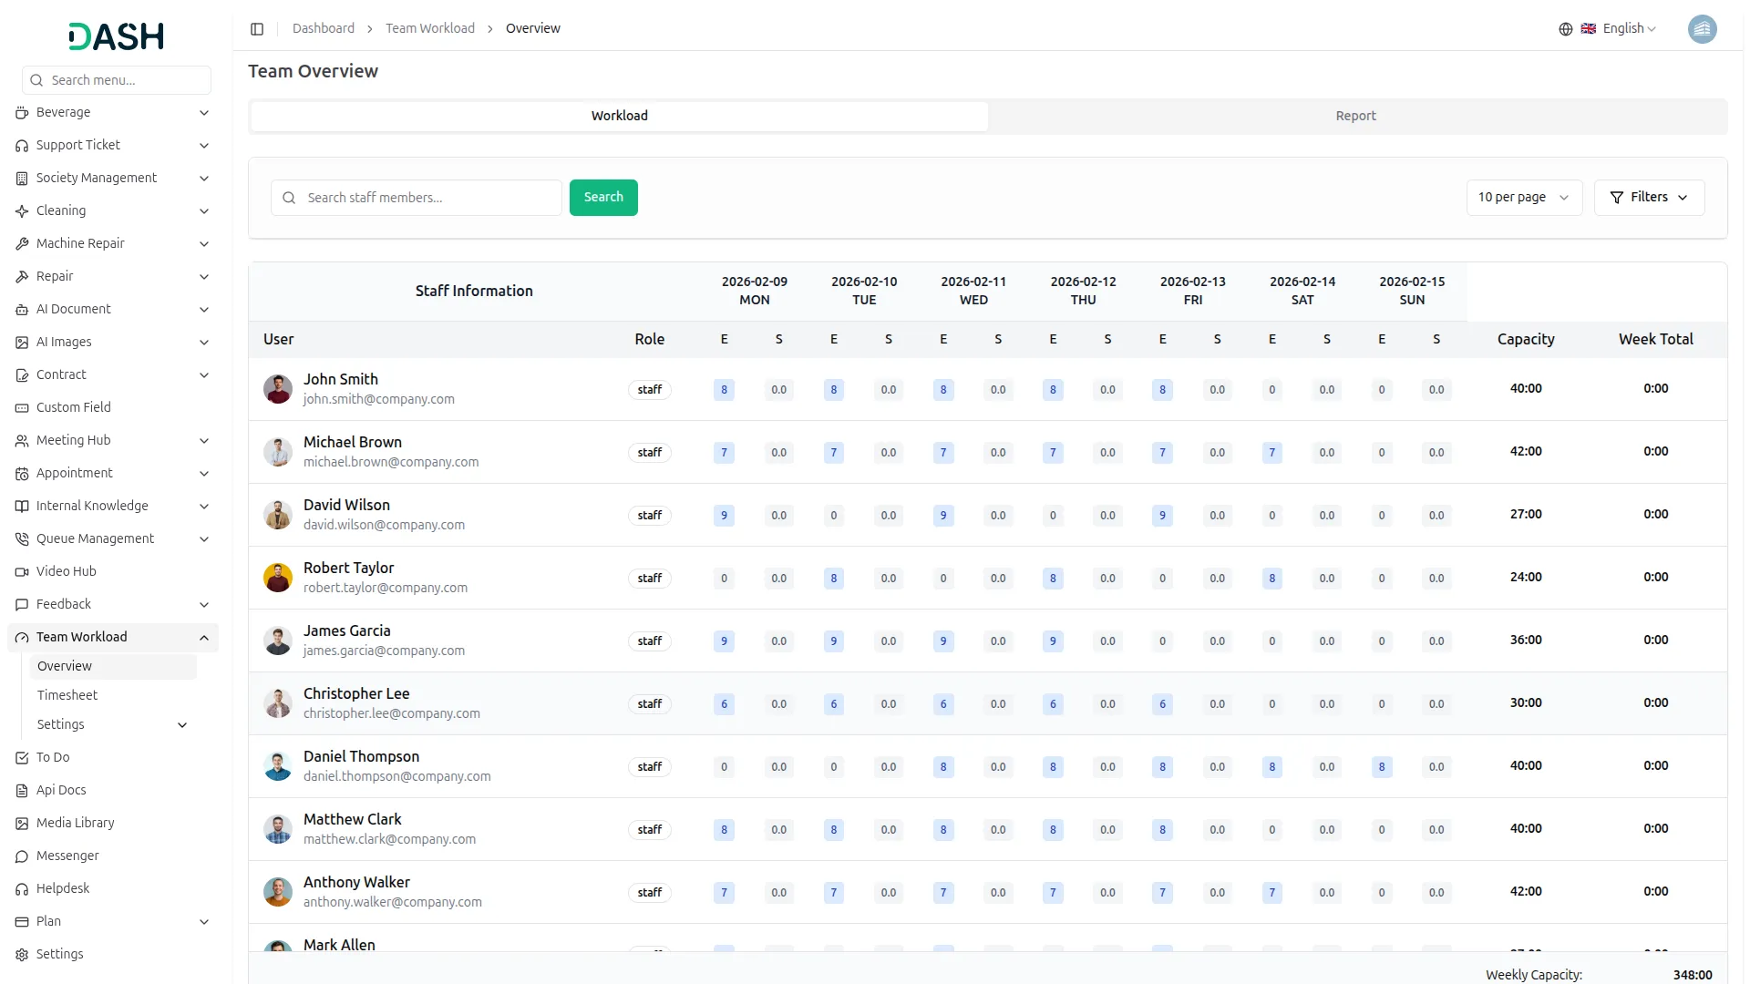The image size is (1750, 984).
Task: Open the 10 per page dropdown
Action: (x=1524, y=198)
